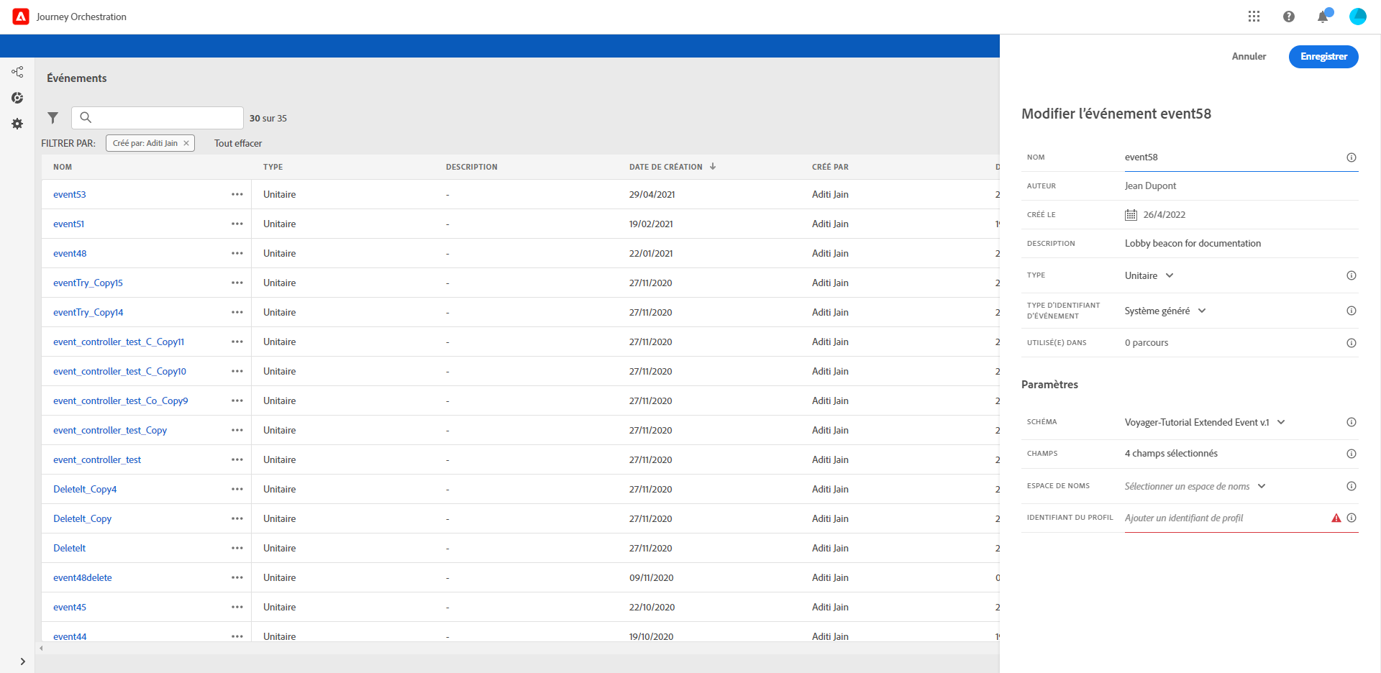1381x673 pixels.
Task: Open the notifications bell
Action: (1323, 17)
